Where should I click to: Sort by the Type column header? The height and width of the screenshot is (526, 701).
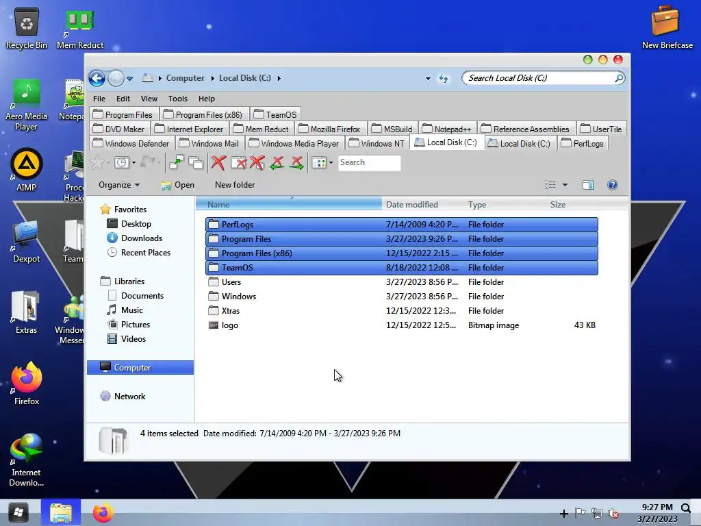pyautogui.click(x=505, y=204)
